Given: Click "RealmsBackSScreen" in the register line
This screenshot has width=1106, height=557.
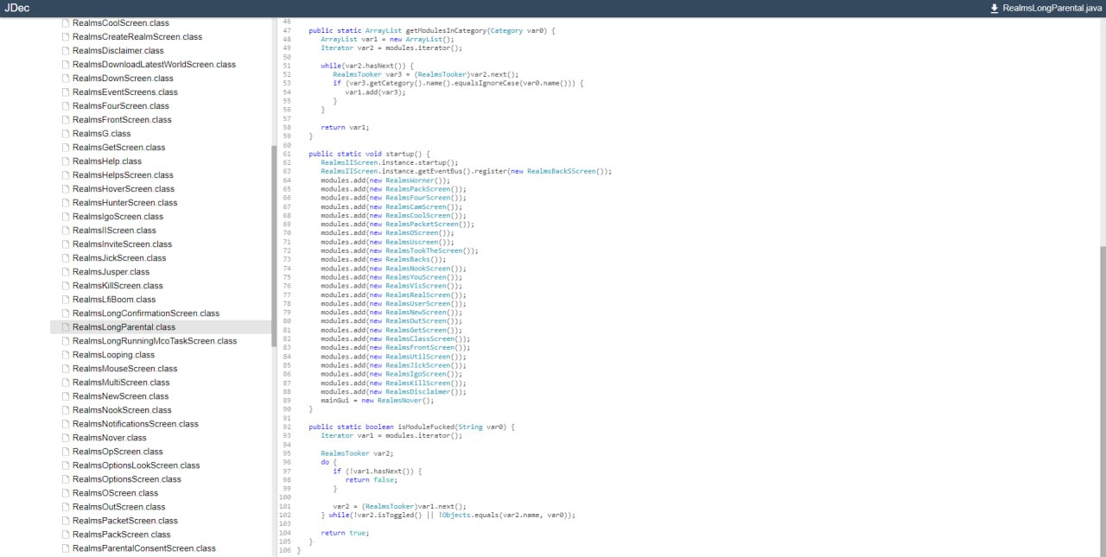Looking at the screenshot, I should click(x=562, y=171).
